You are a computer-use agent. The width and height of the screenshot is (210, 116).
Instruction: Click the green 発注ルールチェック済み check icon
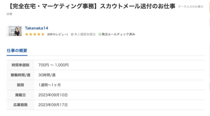(100, 34)
